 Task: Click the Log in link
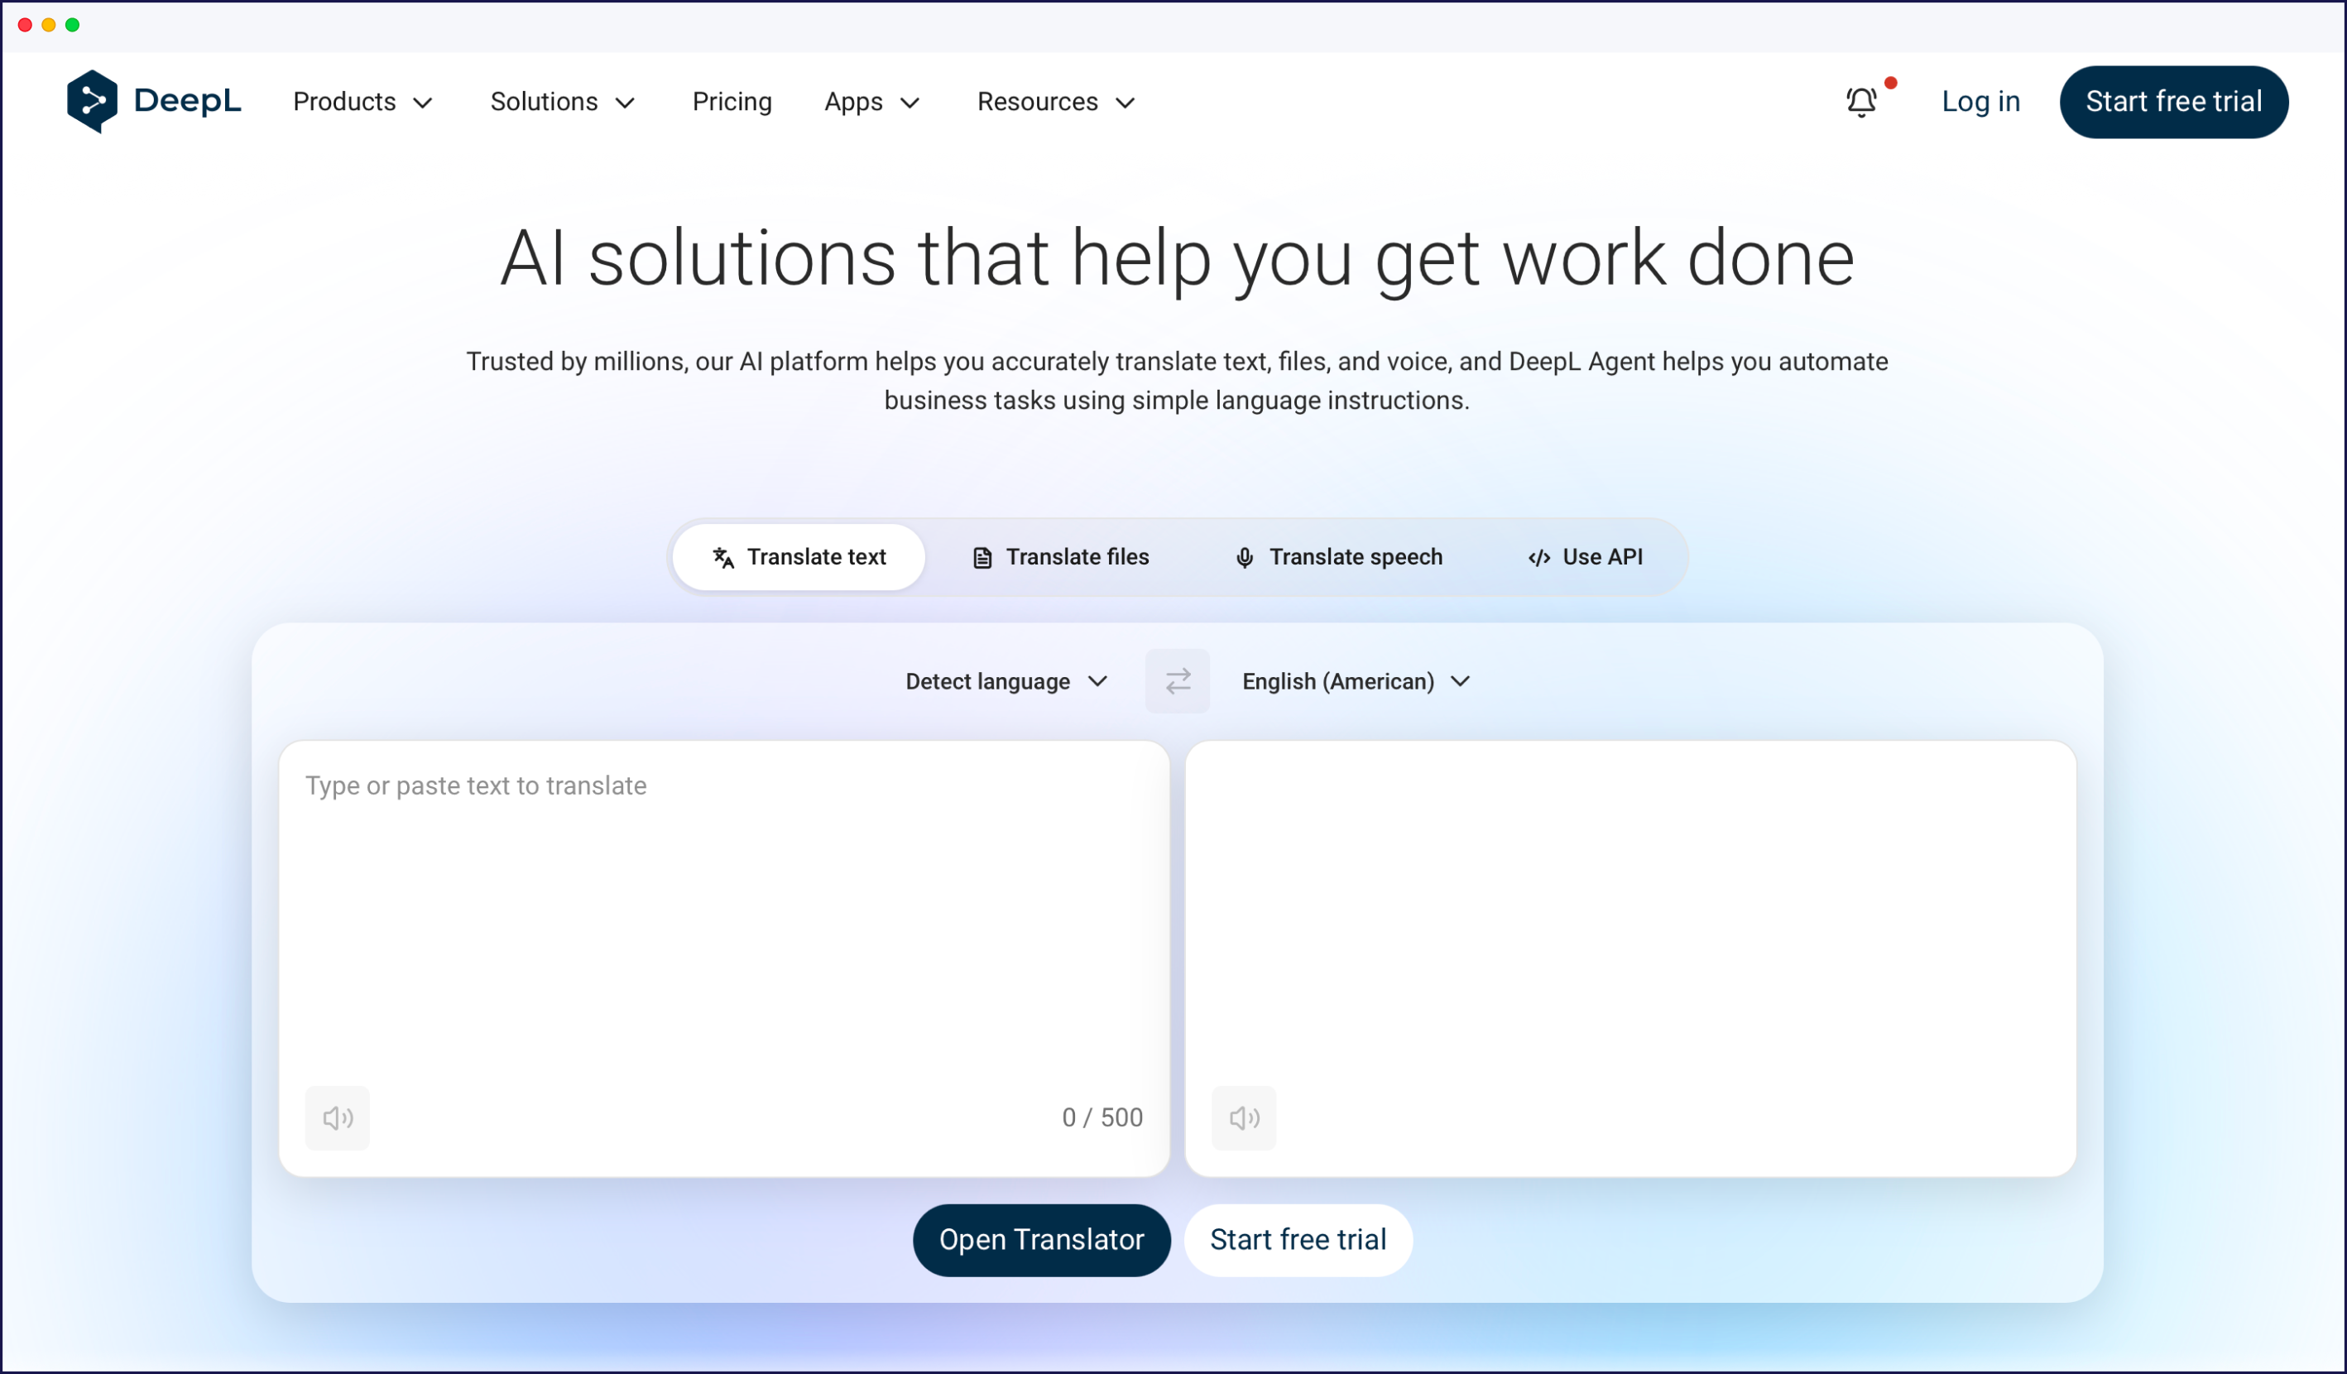point(1981,102)
